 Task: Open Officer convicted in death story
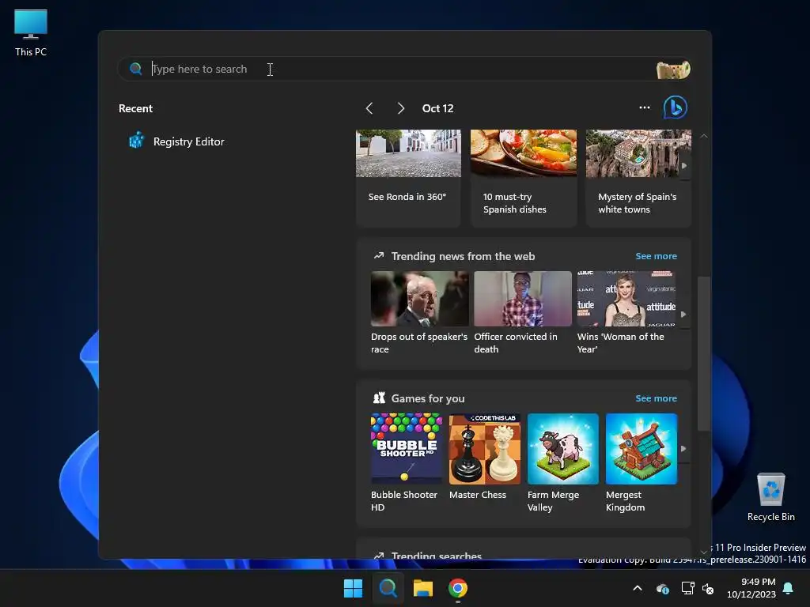tap(522, 313)
